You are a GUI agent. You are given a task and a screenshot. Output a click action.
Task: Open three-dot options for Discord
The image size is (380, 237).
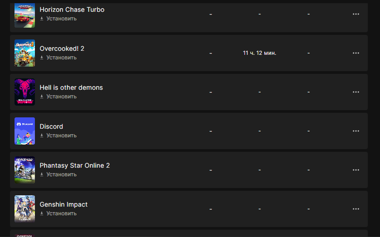[356, 131]
